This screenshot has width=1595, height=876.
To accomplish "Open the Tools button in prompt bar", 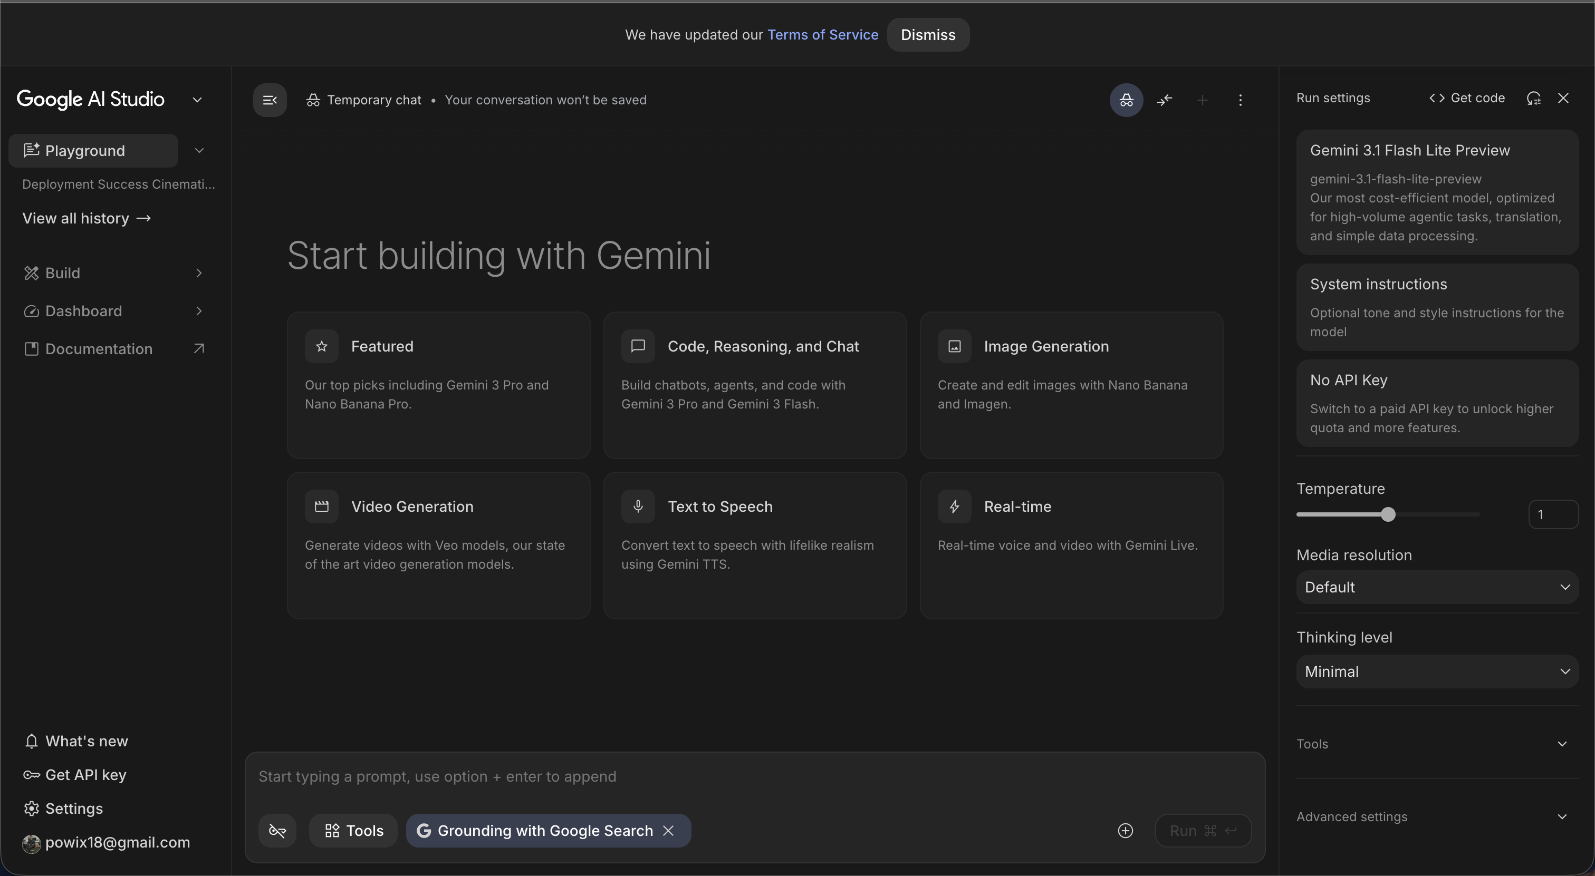I will pyautogui.click(x=353, y=830).
